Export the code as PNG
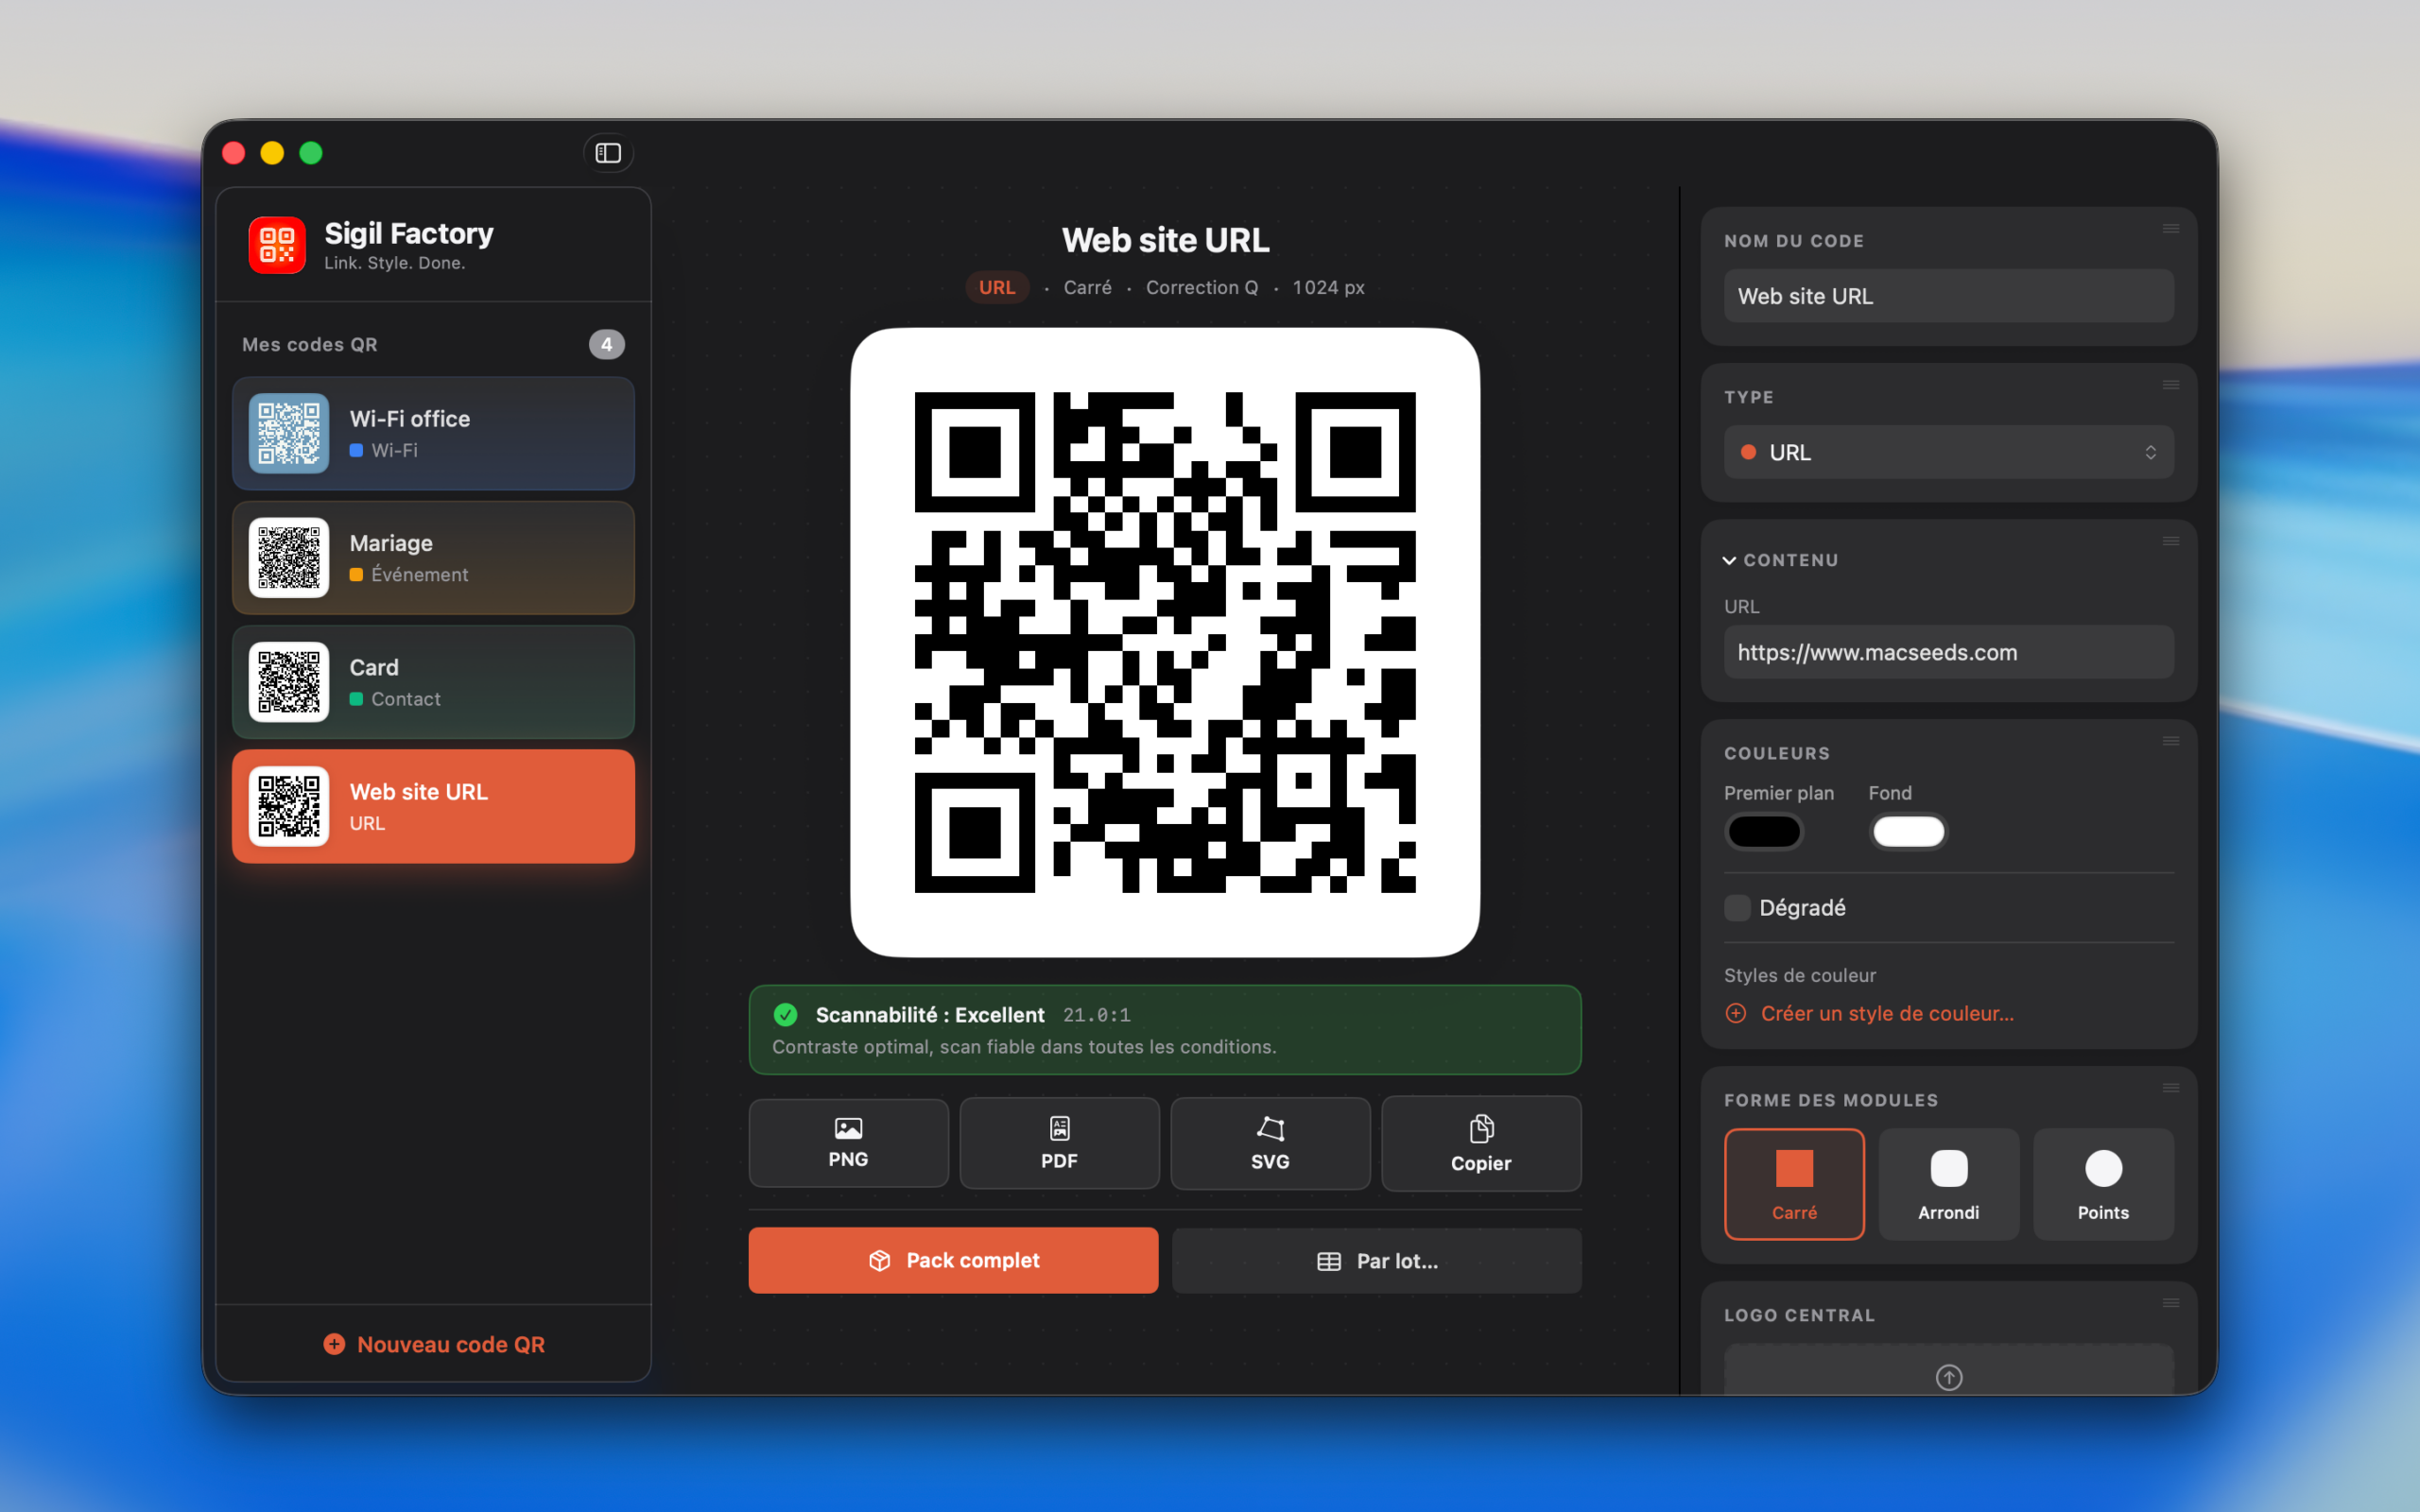 pos(848,1143)
